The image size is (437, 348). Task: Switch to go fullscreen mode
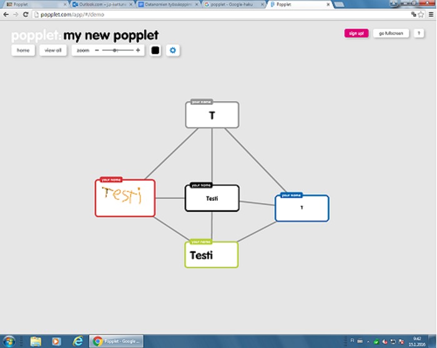(391, 33)
